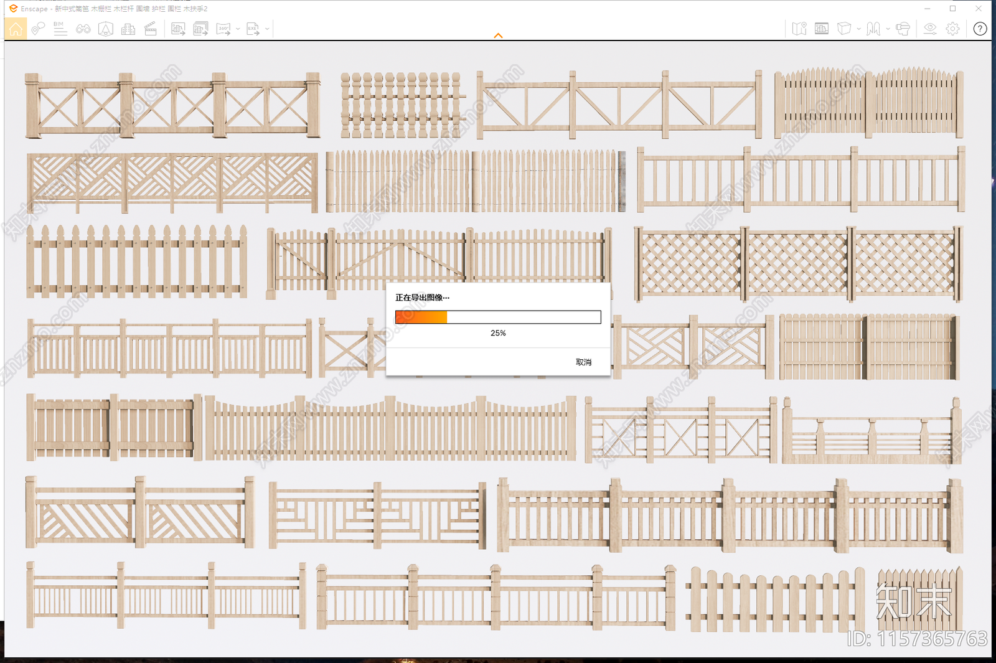Expand the EXE export dropdown arrow
The width and height of the screenshot is (996, 663).
(x=267, y=29)
